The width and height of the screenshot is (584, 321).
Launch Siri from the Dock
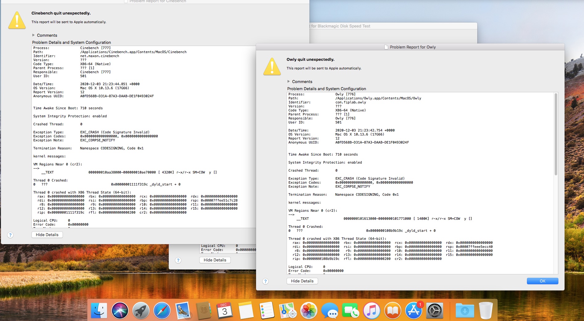pyautogui.click(x=120, y=310)
